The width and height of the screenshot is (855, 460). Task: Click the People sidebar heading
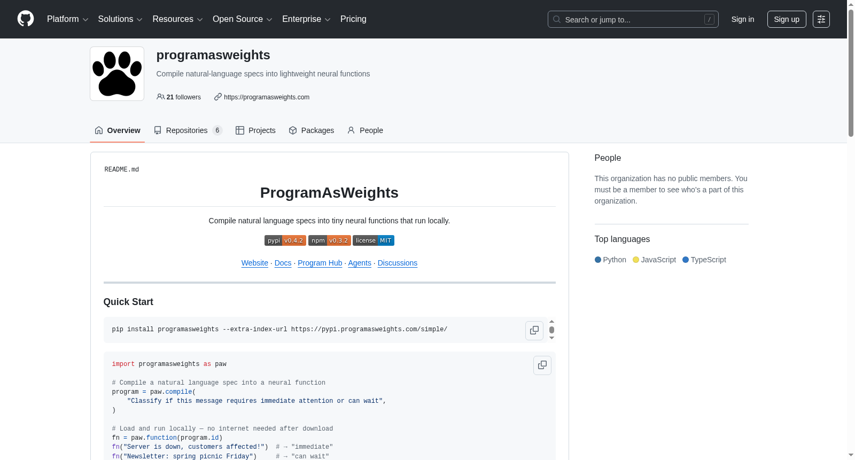608,158
